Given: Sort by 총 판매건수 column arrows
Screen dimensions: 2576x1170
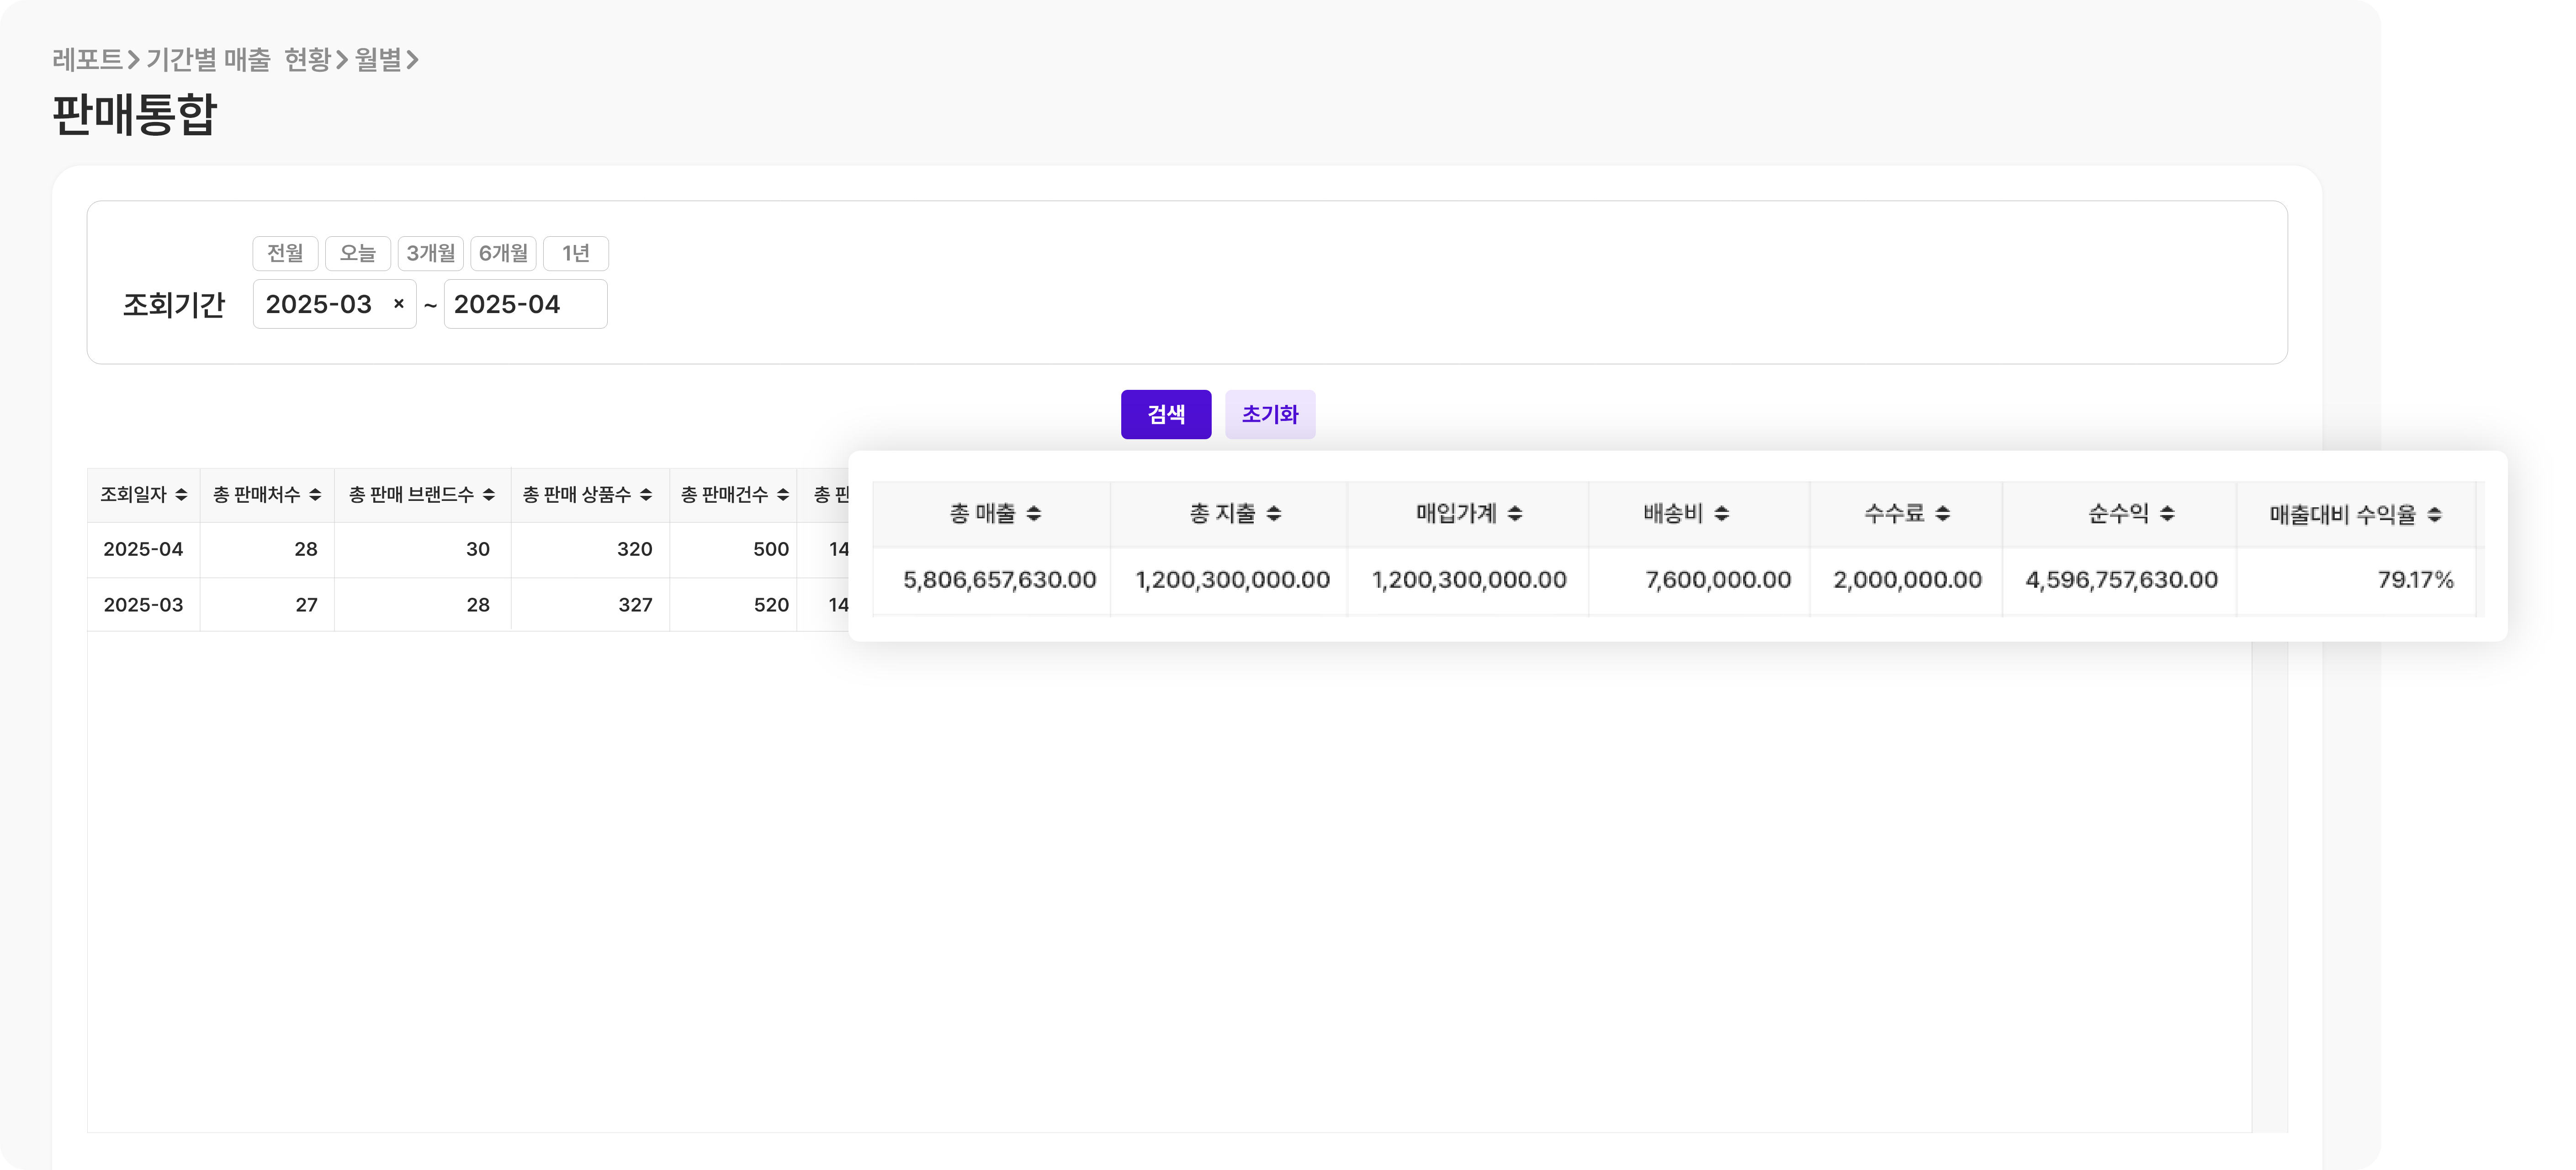Looking at the screenshot, I should (x=783, y=495).
